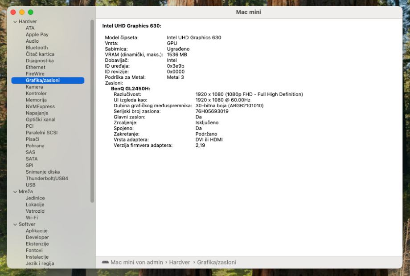This screenshot has height=276, width=410.
Task: Click the 1920 x 1080 @ 60.00Hz value
Action: pos(223,100)
